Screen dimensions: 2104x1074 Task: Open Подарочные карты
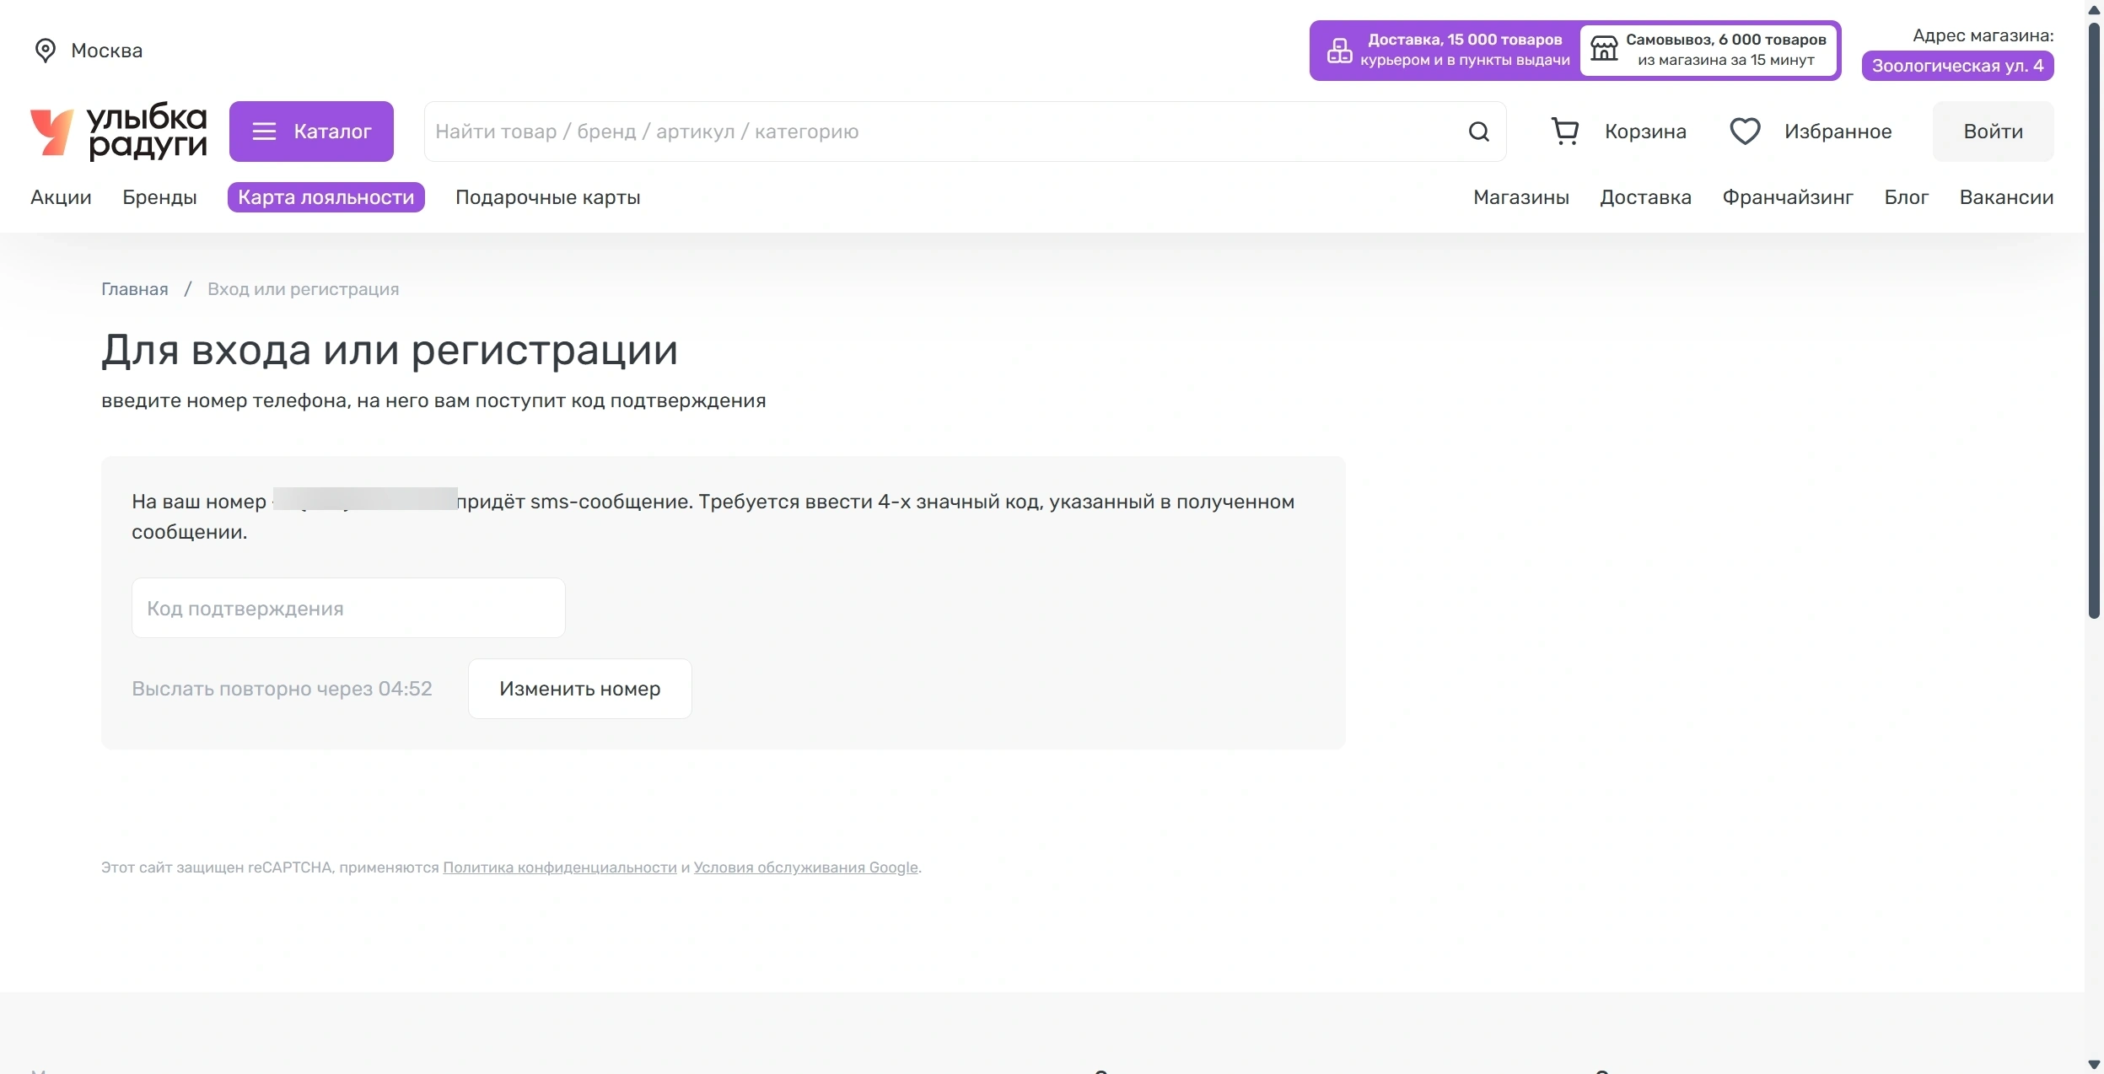click(x=548, y=197)
